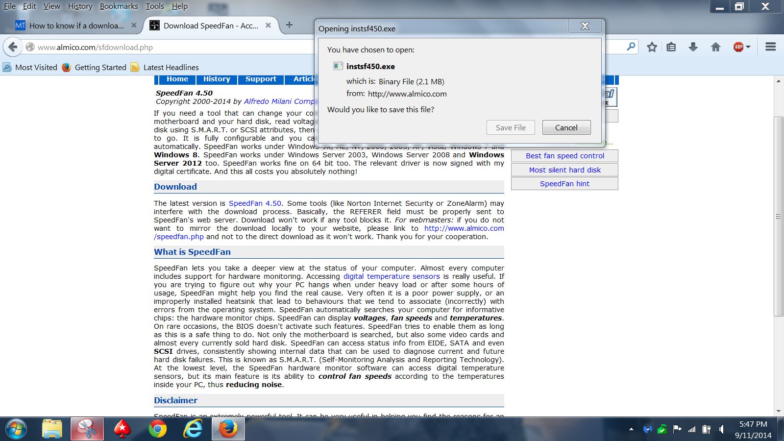Click the volume speaker tray icon

pyautogui.click(x=721, y=429)
